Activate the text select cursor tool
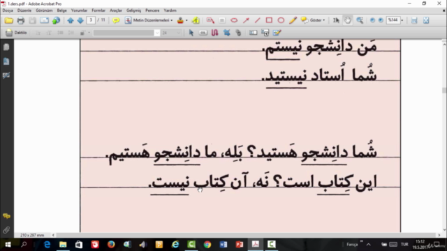Screen dimensions: 447x251 click(x=336, y=20)
